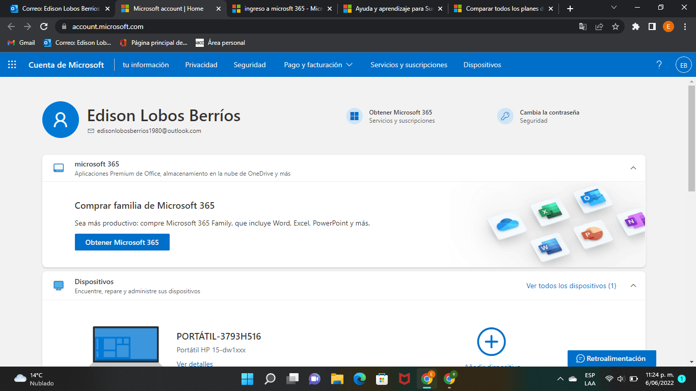Open File Explorer from taskbar
Screen dimensions: 696x391
[x=337, y=379]
